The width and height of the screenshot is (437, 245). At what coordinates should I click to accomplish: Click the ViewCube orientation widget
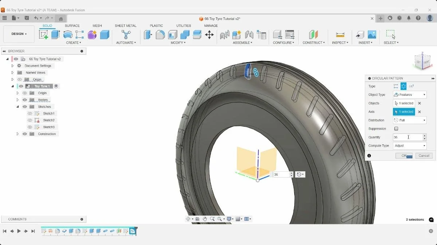(x=422, y=62)
